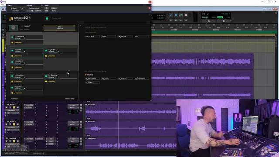Viewport: 279px width, 157px height.
Task: Click the green loop icon in Pro Tools toolbar
Action: [181, 15]
